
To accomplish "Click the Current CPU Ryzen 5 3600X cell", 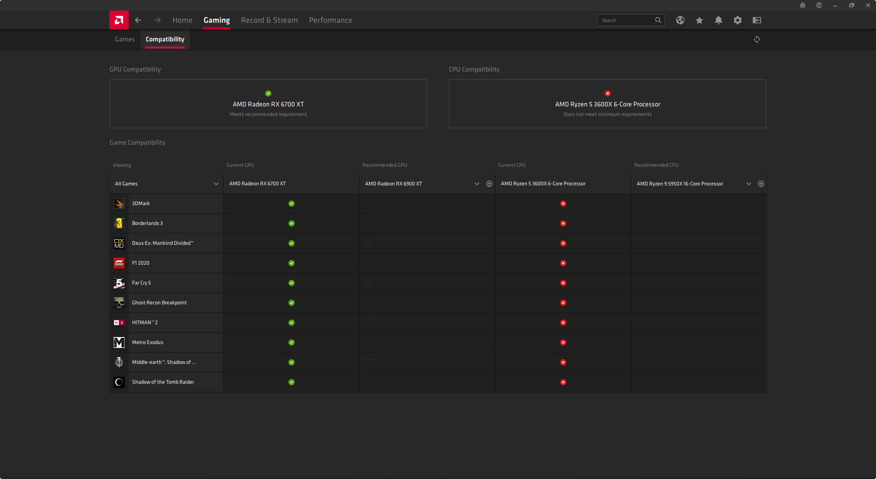I will [x=563, y=184].
